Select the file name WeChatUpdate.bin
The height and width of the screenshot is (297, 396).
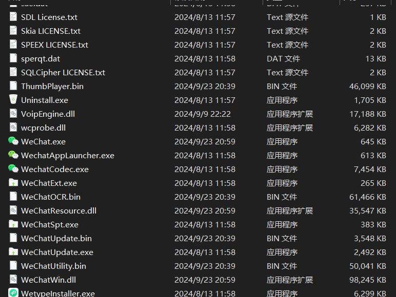click(56, 239)
